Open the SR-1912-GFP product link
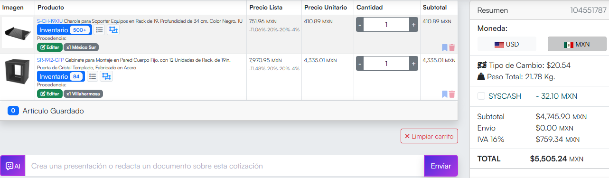The width and height of the screenshot is (609, 178). [x=50, y=60]
